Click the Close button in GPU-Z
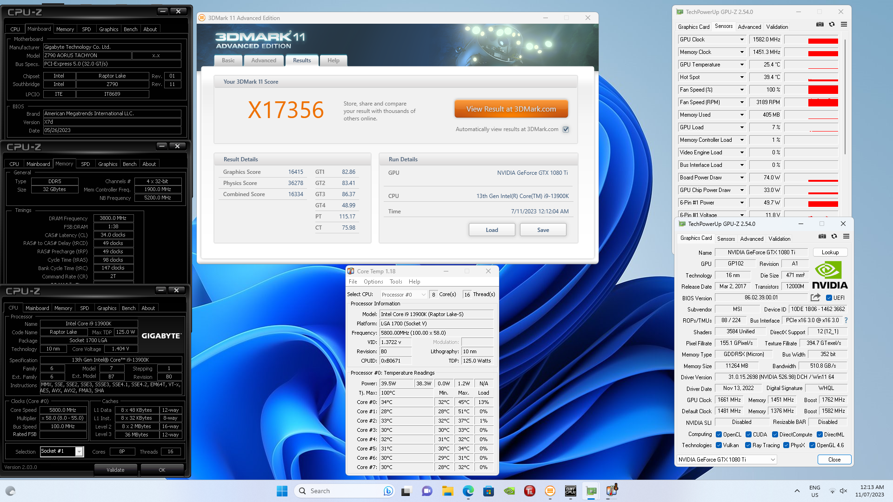893x502 pixels. point(834,459)
